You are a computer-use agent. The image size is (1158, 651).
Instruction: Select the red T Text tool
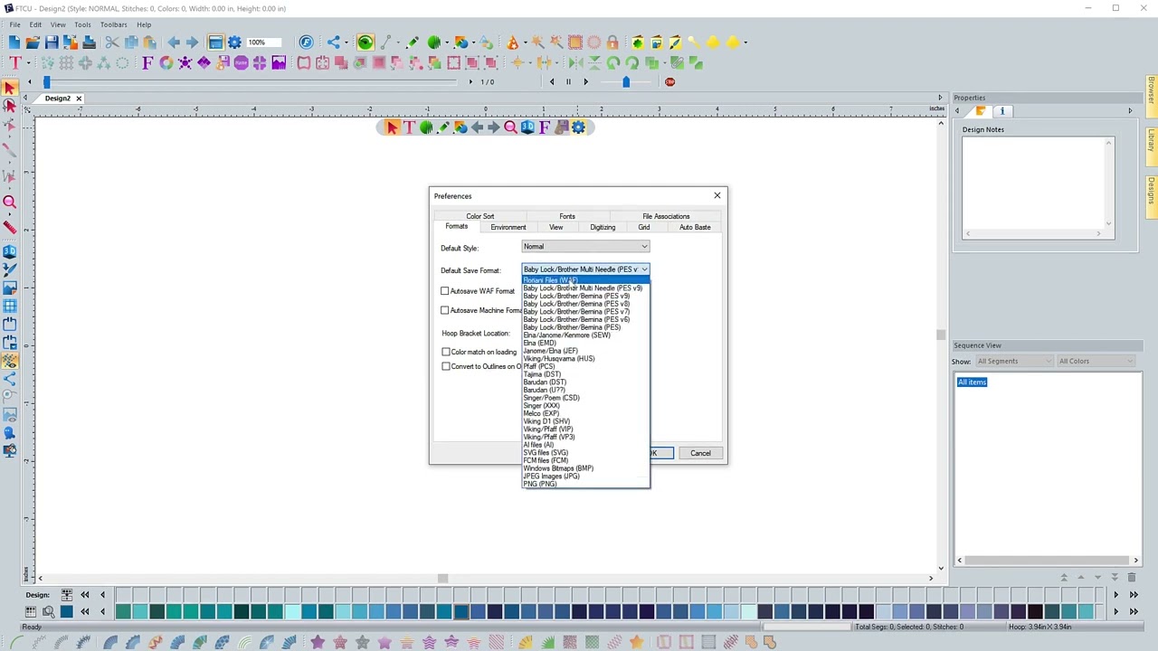tap(15, 62)
